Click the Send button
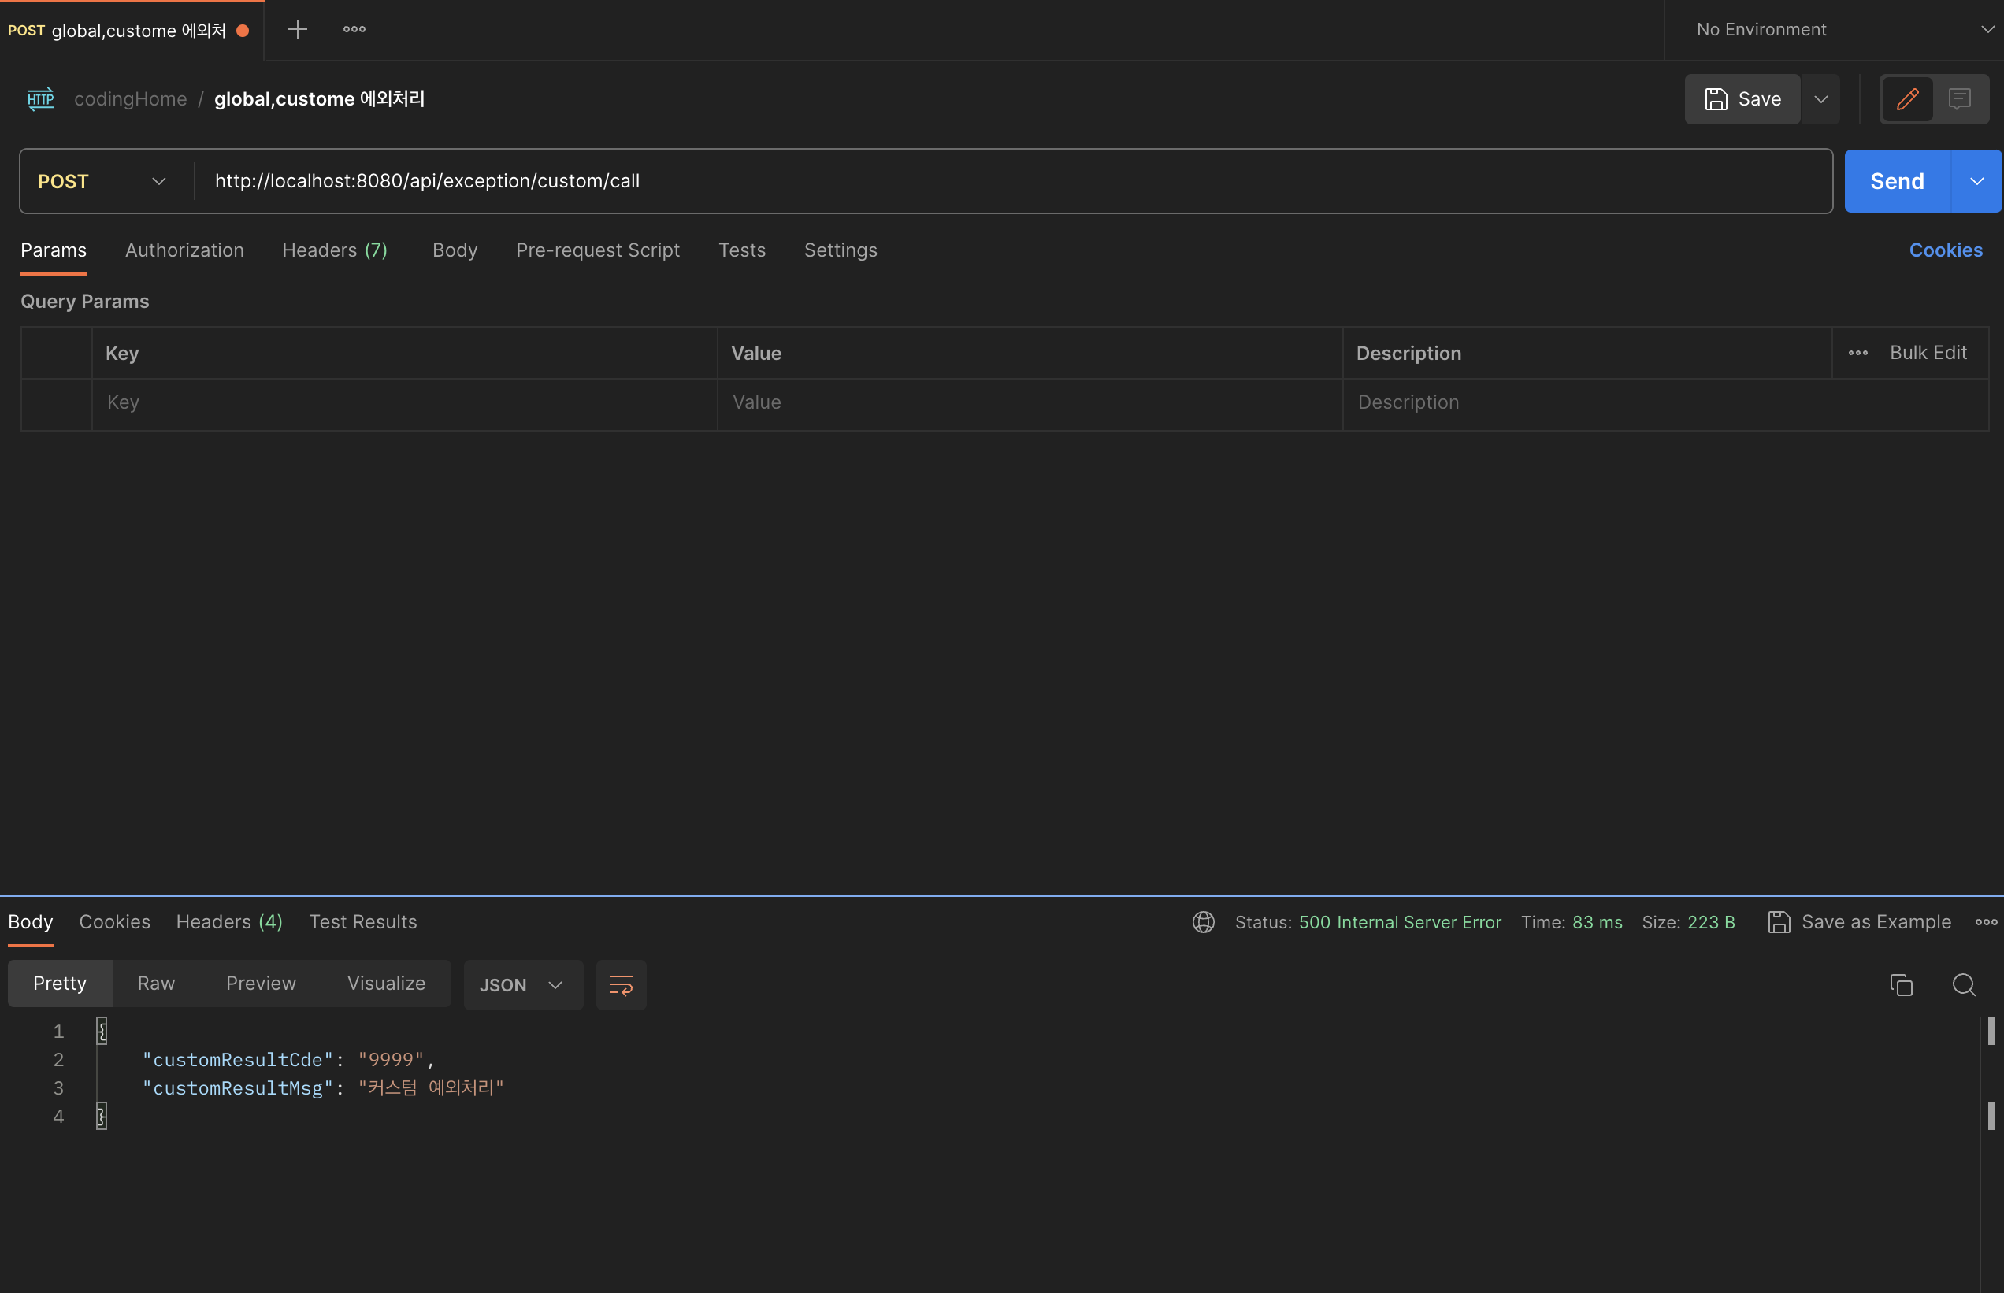The width and height of the screenshot is (2004, 1293). (1897, 181)
